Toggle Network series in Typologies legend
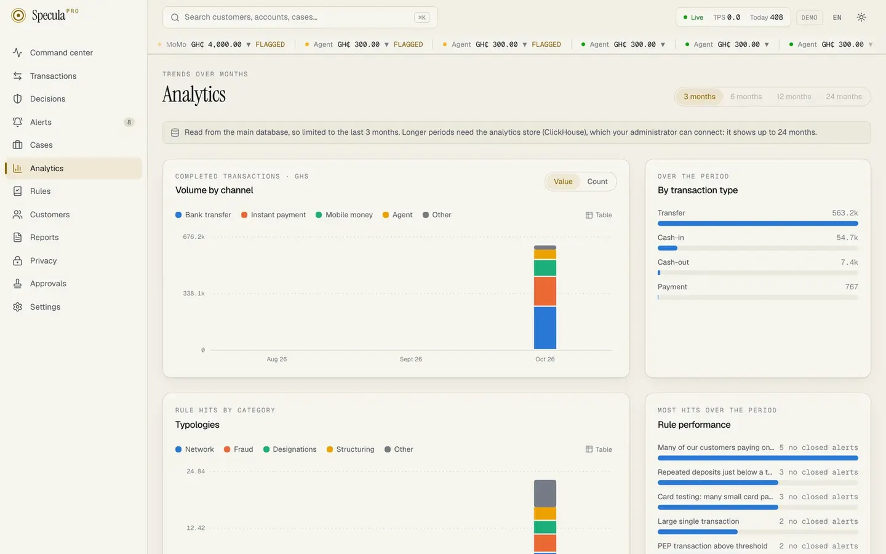 [x=194, y=449]
